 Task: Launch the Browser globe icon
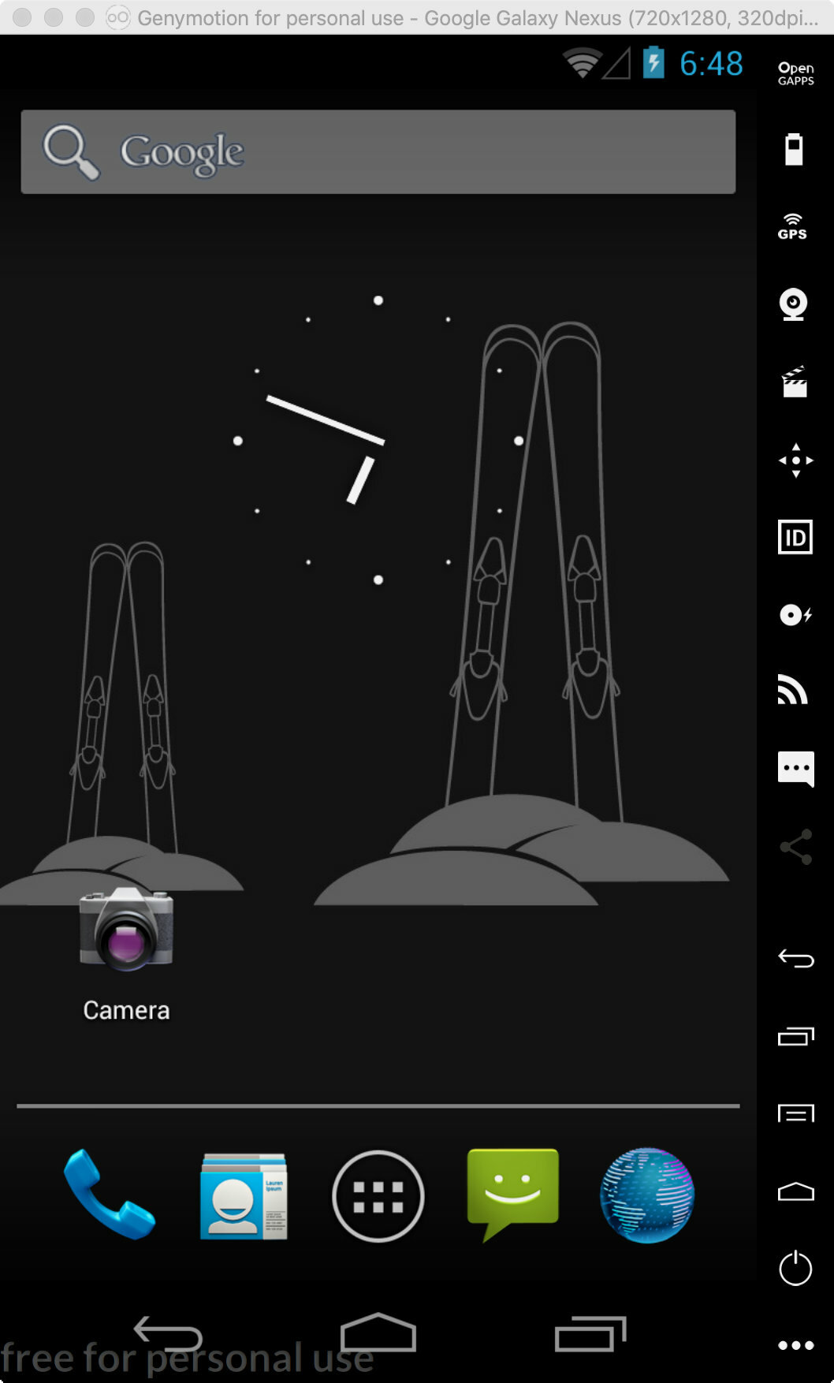(x=646, y=1195)
